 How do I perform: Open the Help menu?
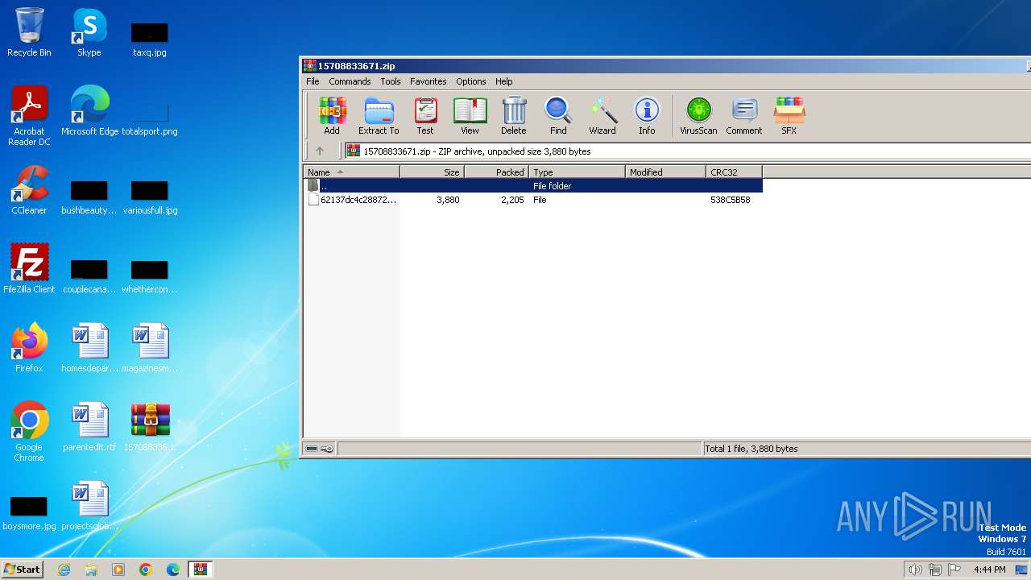(x=504, y=81)
